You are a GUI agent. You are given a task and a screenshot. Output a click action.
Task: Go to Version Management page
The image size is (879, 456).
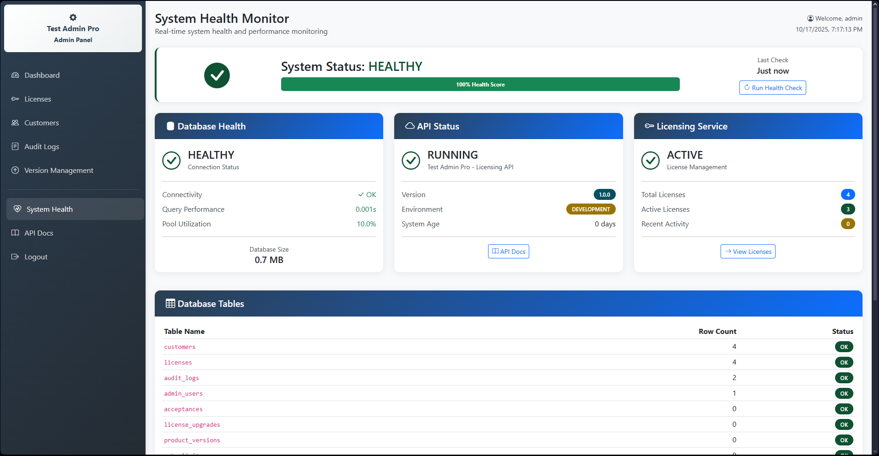[x=59, y=171]
